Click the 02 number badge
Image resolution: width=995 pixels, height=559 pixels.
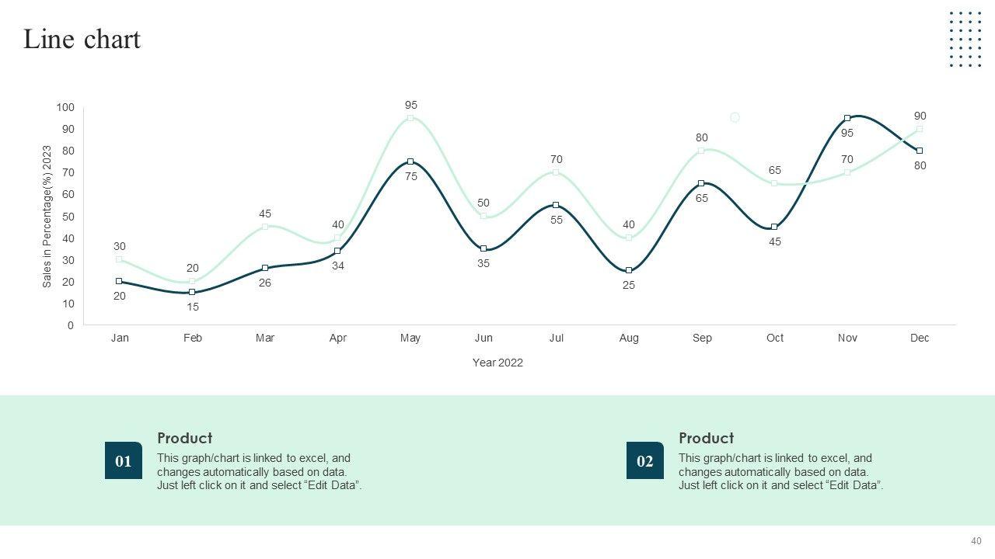pos(645,460)
